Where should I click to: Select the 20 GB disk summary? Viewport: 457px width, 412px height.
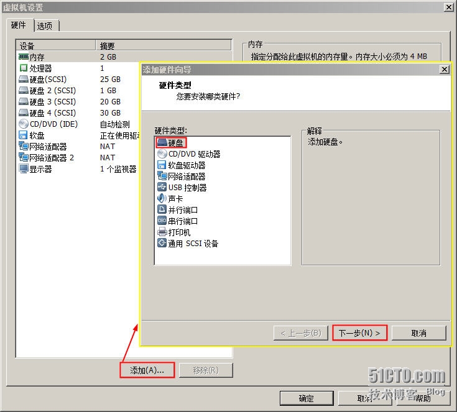(110, 102)
